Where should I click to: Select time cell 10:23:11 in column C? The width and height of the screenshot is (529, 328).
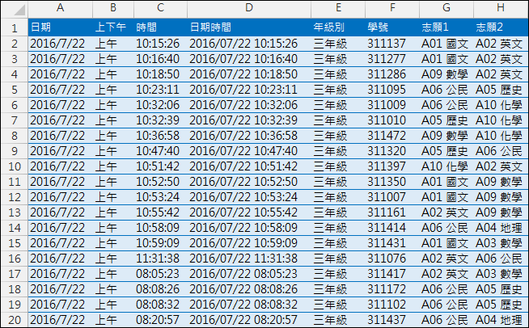[160, 90]
